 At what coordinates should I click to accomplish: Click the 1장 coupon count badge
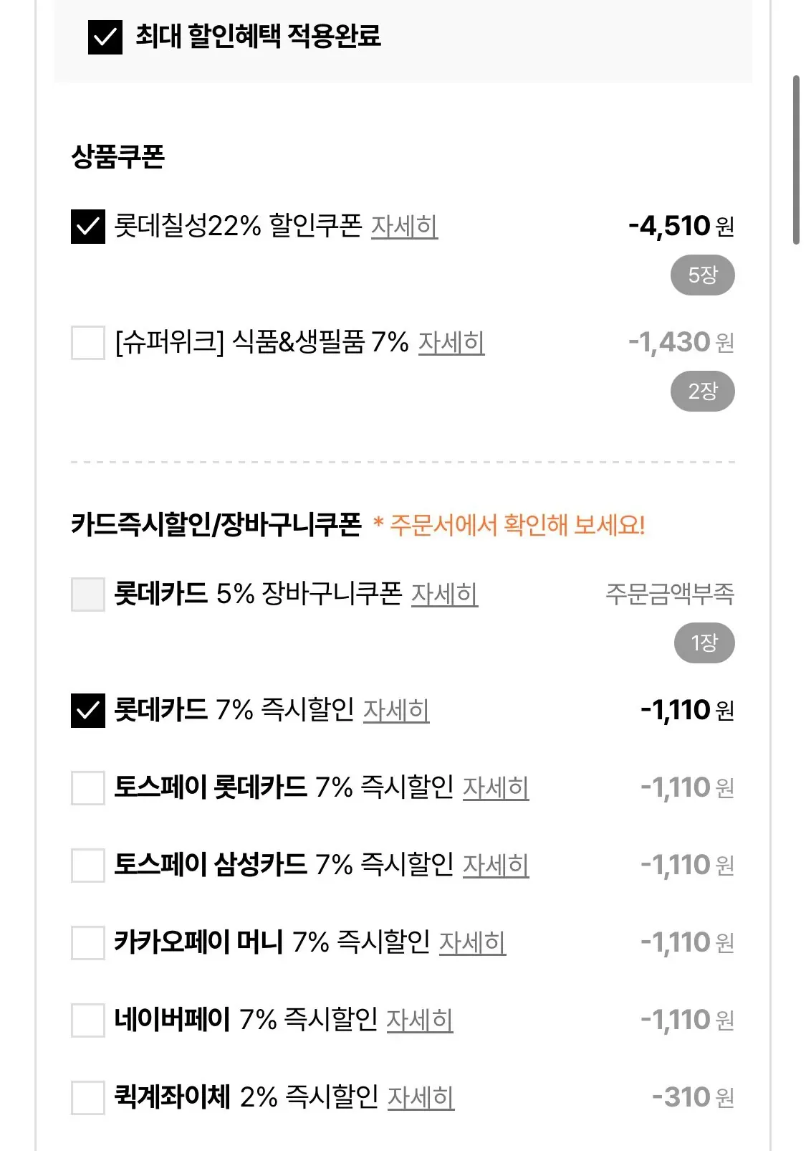tap(704, 643)
